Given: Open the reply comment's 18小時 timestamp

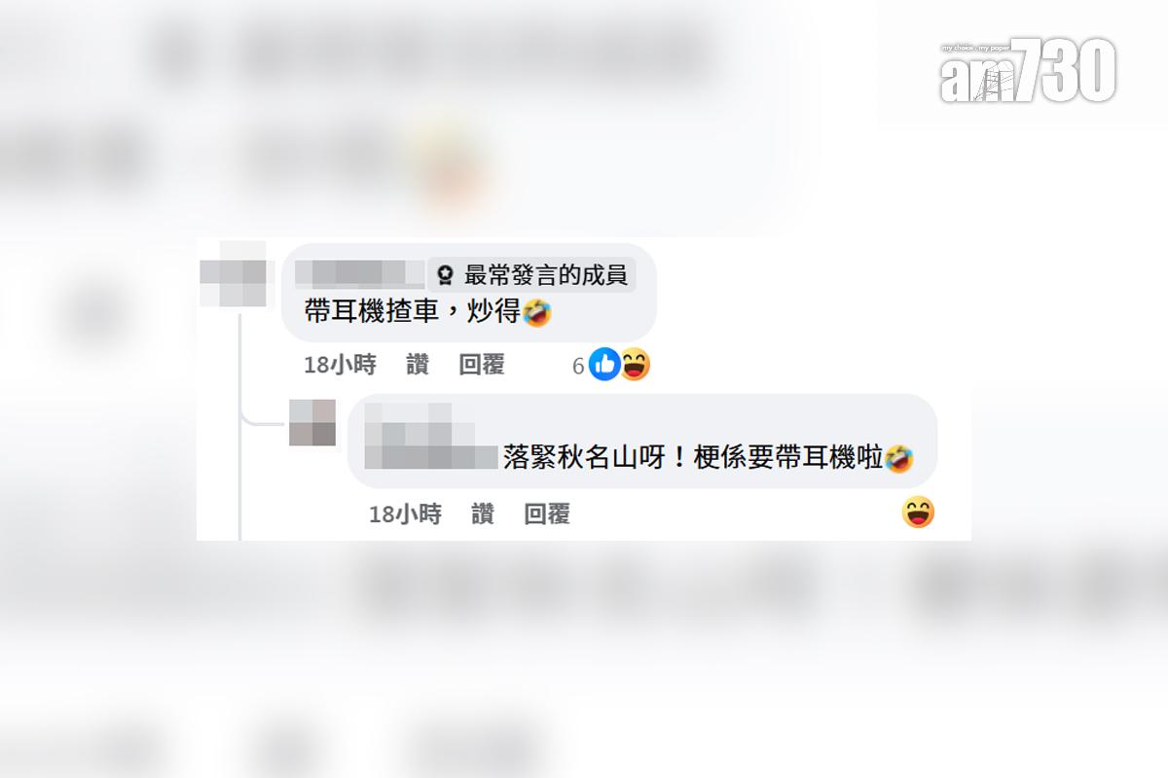Looking at the screenshot, I should 405,513.
